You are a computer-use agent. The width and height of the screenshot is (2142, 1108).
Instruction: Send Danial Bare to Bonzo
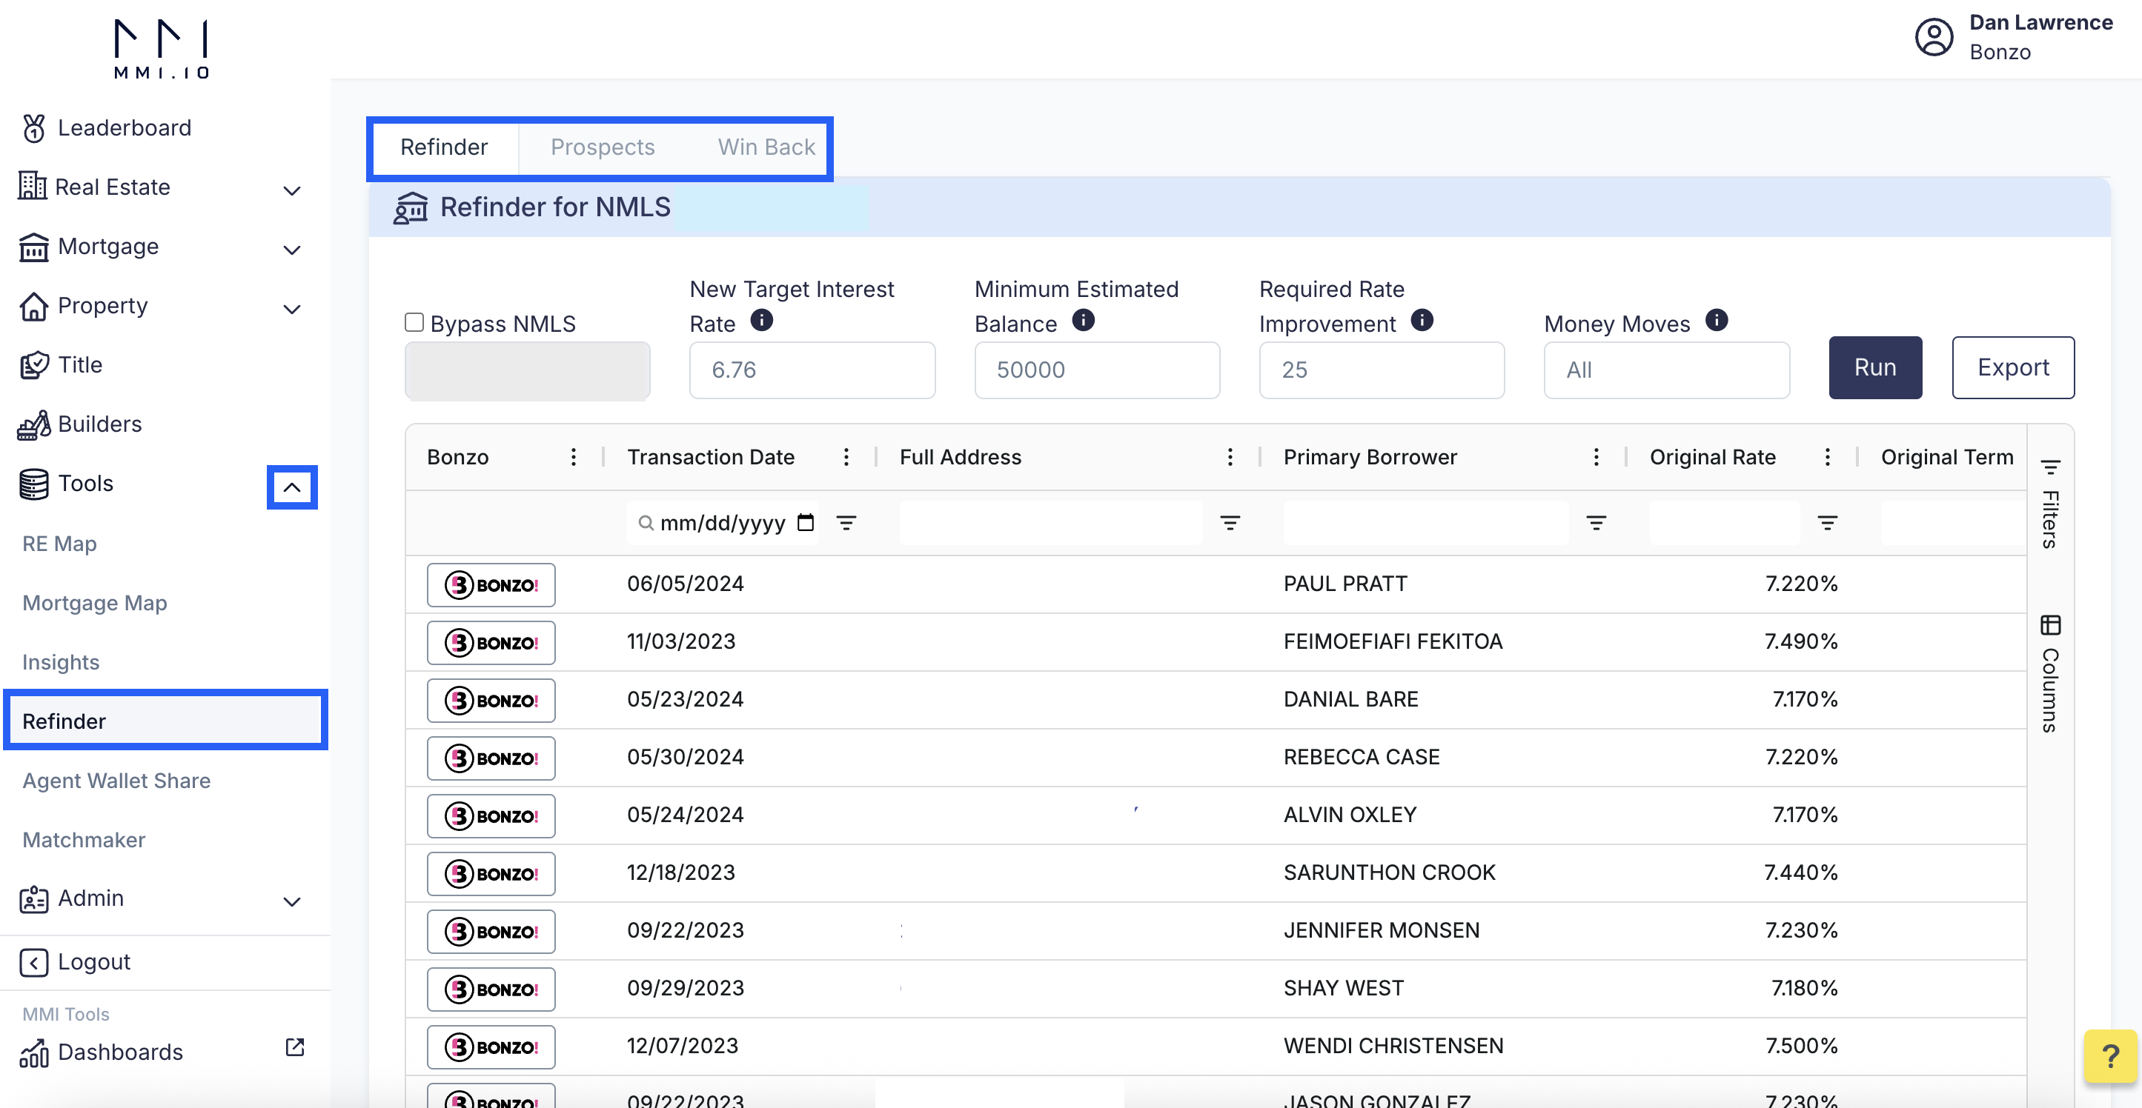pyautogui.click(x=491, y=701)
